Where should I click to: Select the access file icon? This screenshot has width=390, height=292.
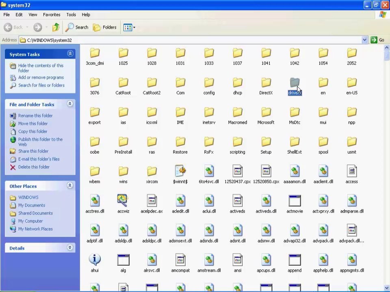tap(352, 171)
